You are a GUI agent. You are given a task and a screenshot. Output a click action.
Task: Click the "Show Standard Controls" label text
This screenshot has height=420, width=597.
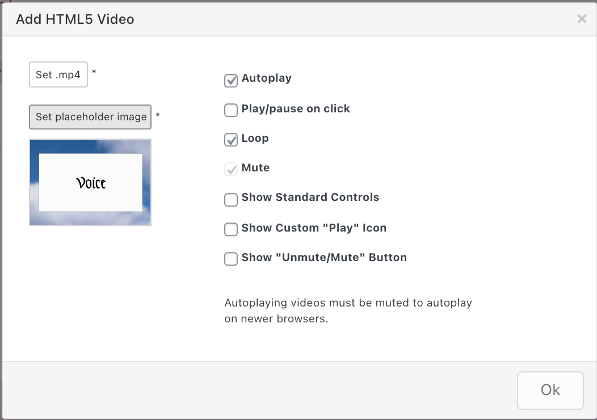point(310,198)
